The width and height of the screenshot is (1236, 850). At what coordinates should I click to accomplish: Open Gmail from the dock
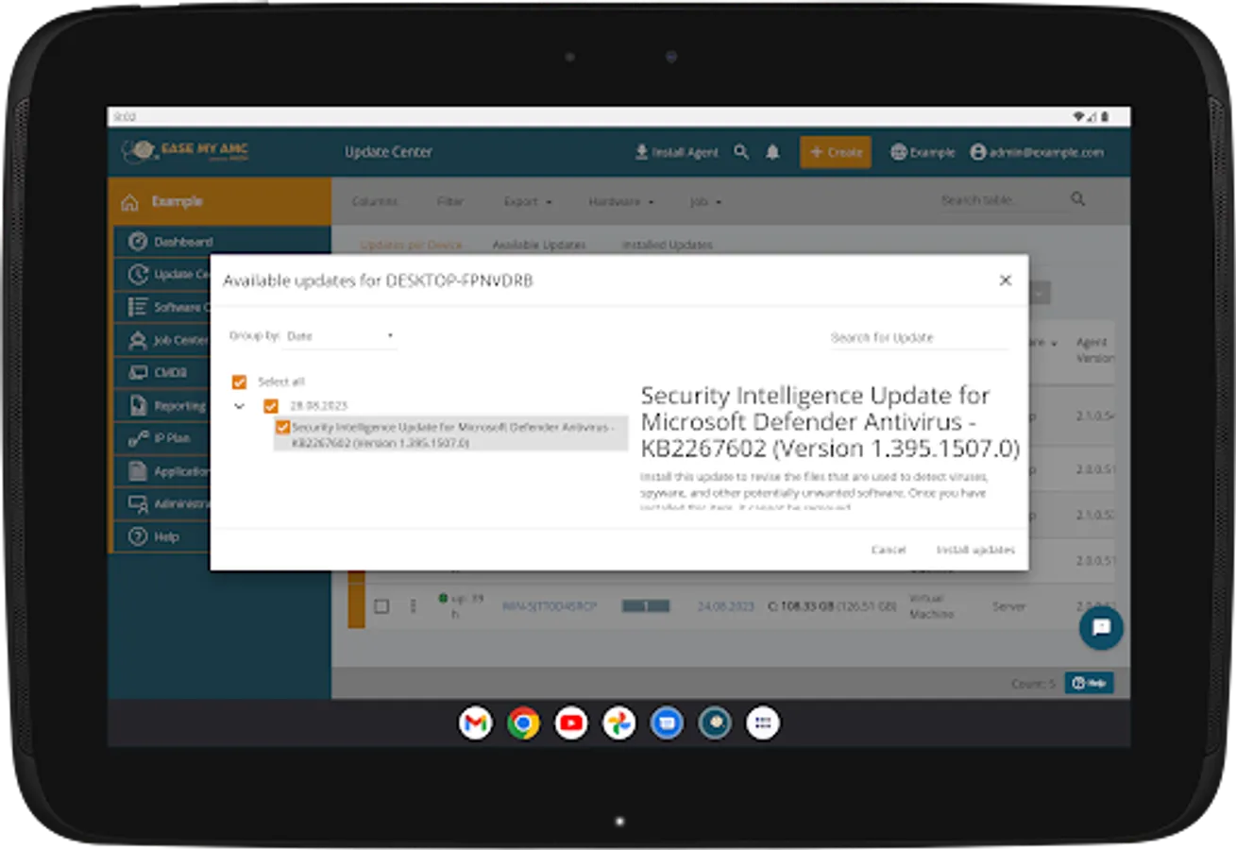[476, 723]
